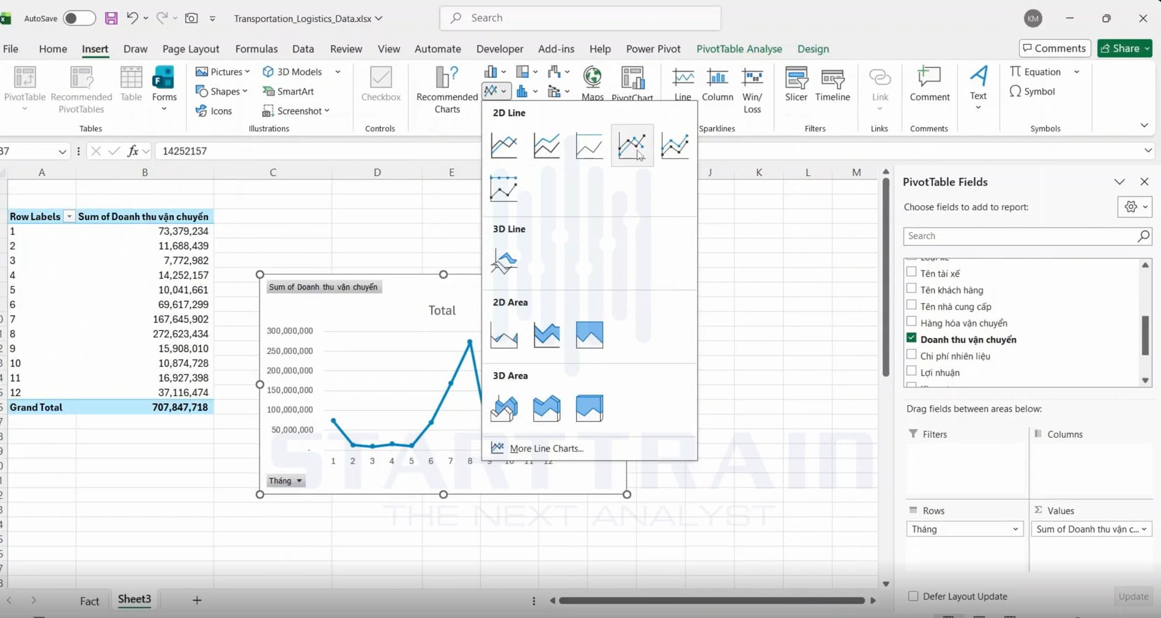Click the Icons illustration button
This screenshot has width=1161, height=618.
(x=213, y=111)
